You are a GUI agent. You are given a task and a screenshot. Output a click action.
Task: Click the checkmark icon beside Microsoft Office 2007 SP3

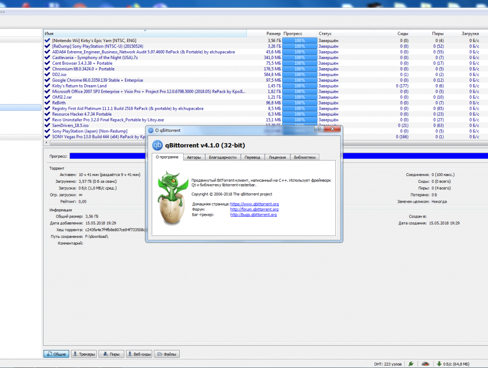pyautogui.click(x=47, y=91)
